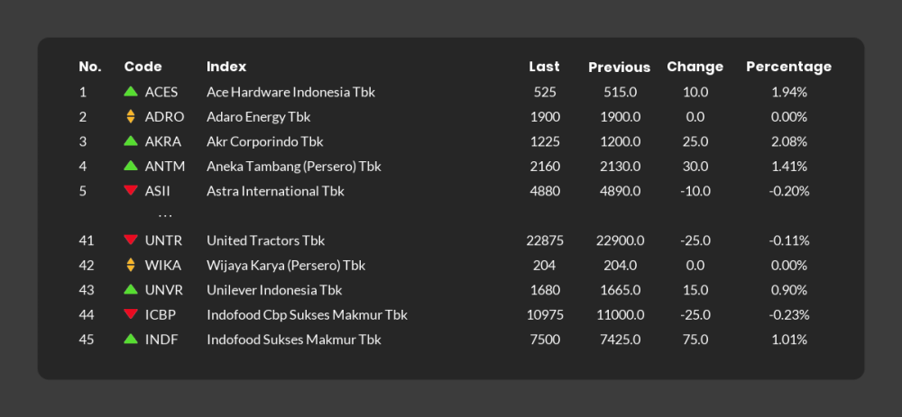Click the red down arrow beside UNTR
The image size is (902, 417).
tap(131, 240)
